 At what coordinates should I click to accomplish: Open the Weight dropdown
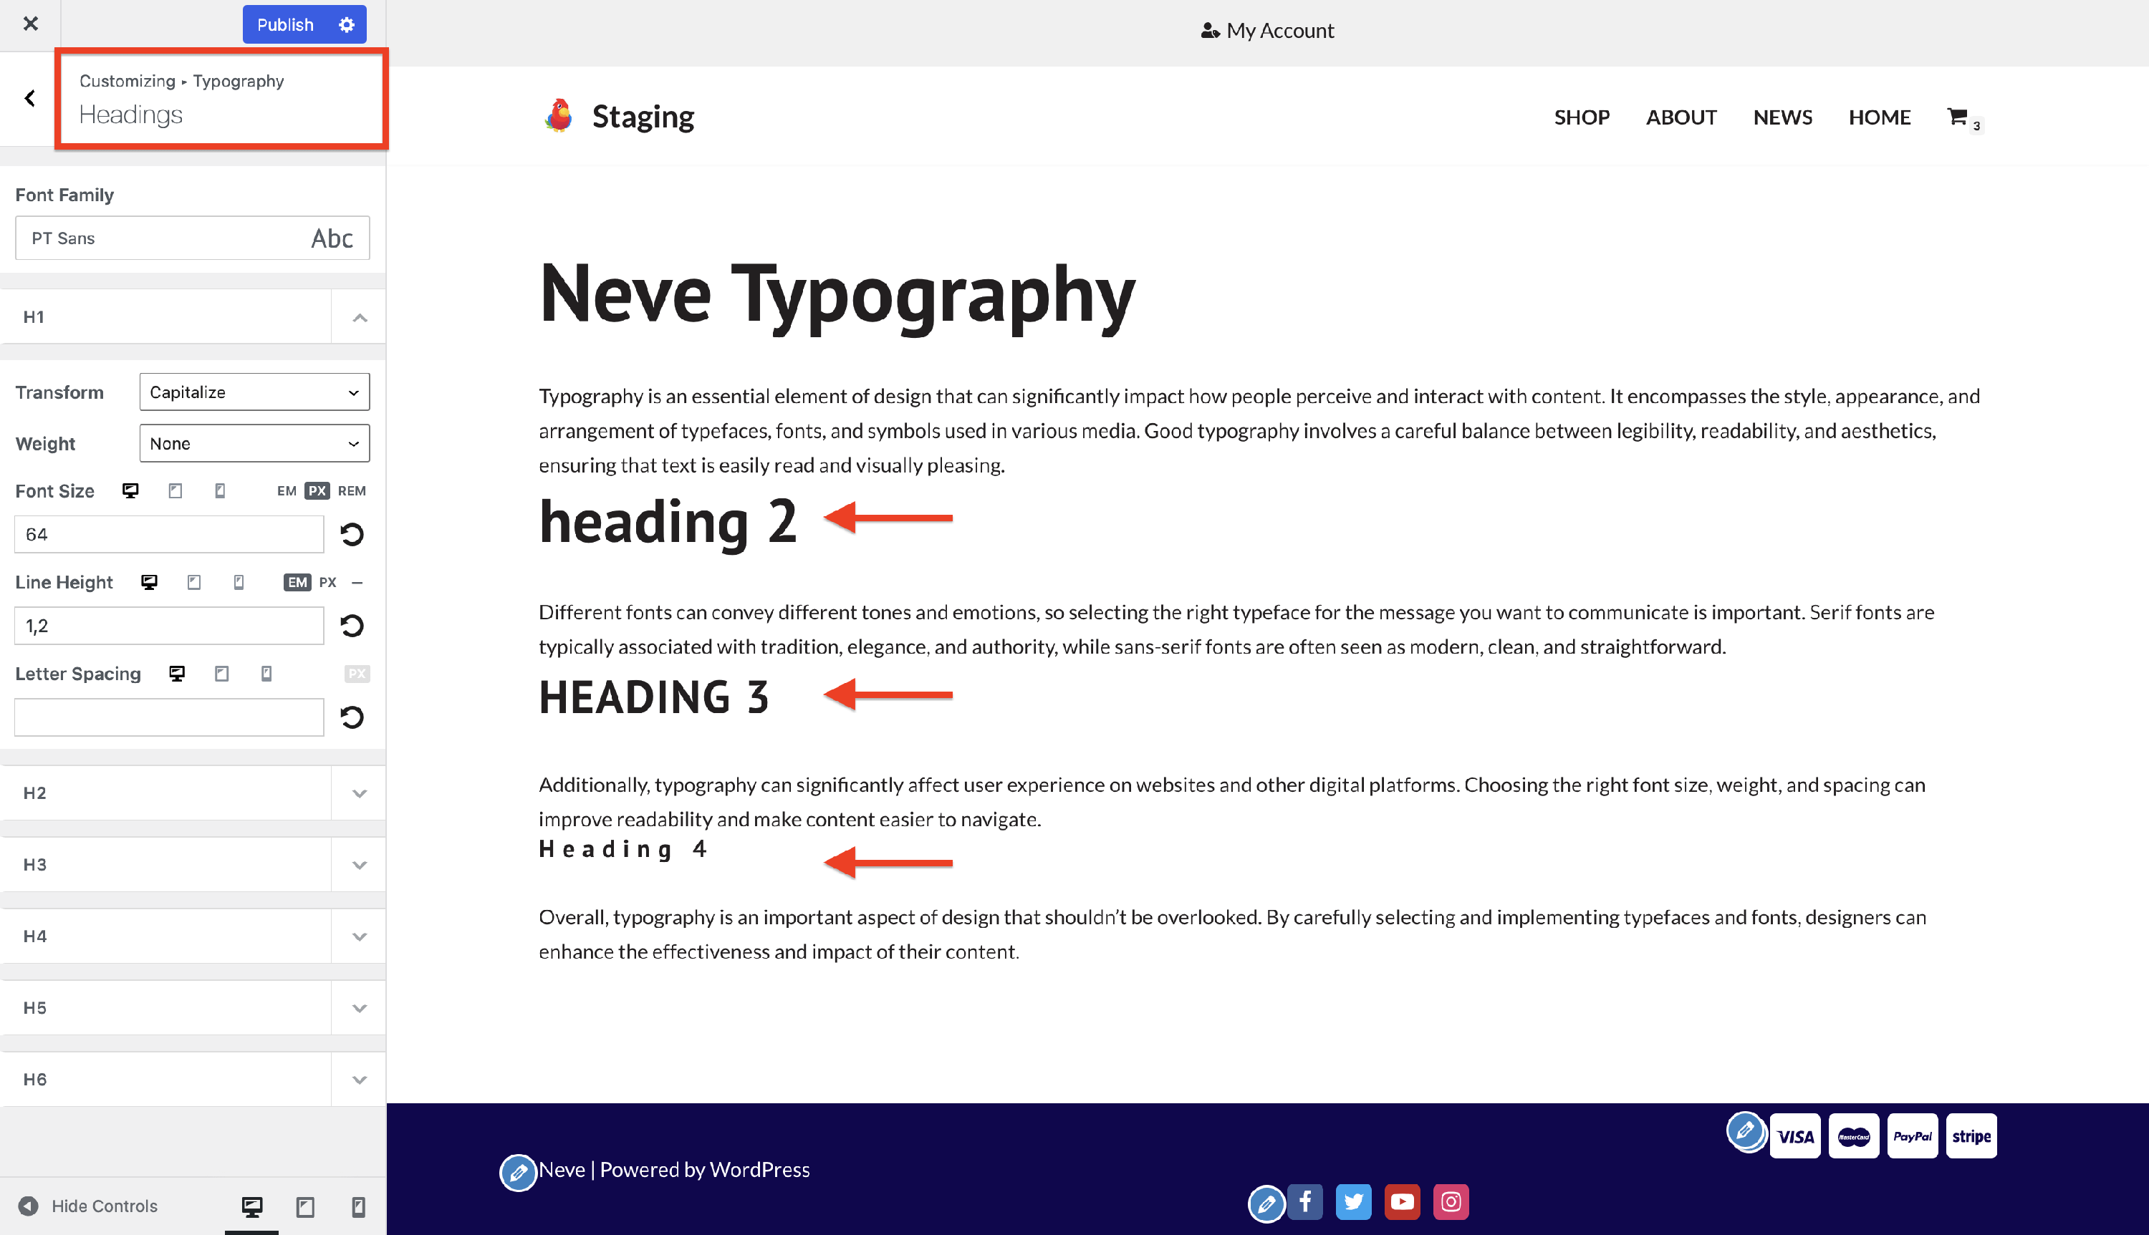254,444
